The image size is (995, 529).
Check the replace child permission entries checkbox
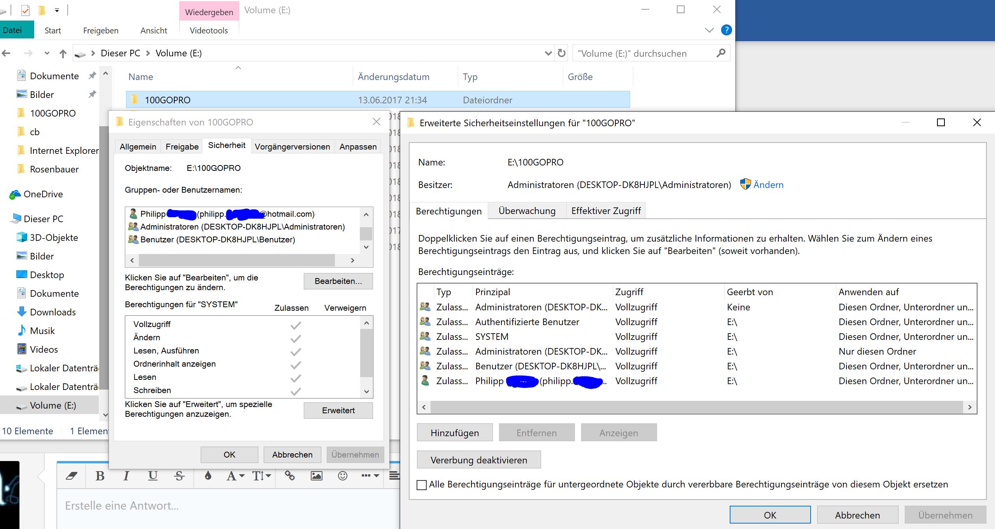[x=422, y=485]
